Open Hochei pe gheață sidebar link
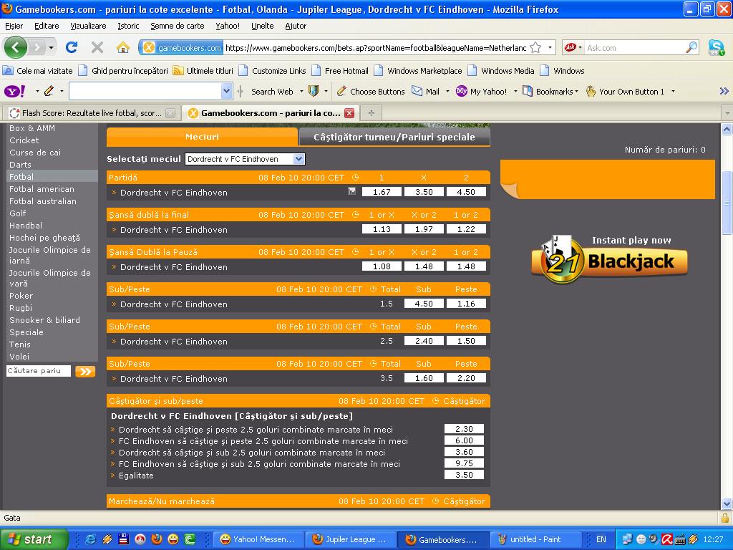This screenshot has width=733, height=550. click(44, 238)
